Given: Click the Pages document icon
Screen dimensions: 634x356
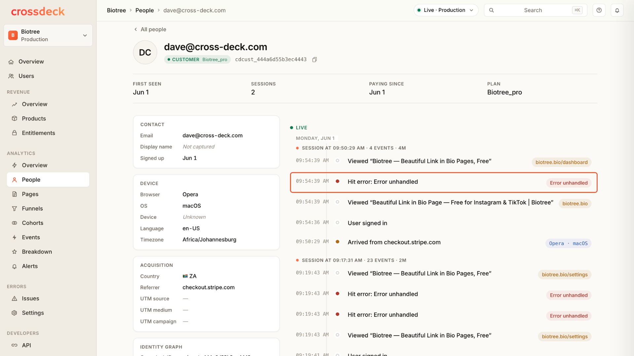Looking at the screenshot, I should (x=15, y=194).
